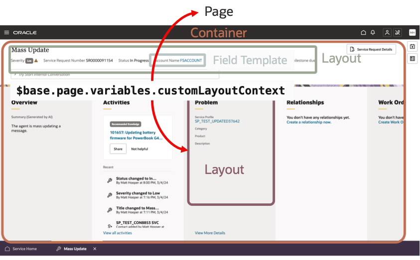Click the Status In Progress field
This screenshot has width=420, height=260.
[x=134, y=60]
